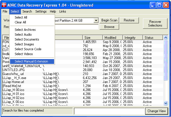
Task: Choose Select Source Code option
Action: coord(32,49)
